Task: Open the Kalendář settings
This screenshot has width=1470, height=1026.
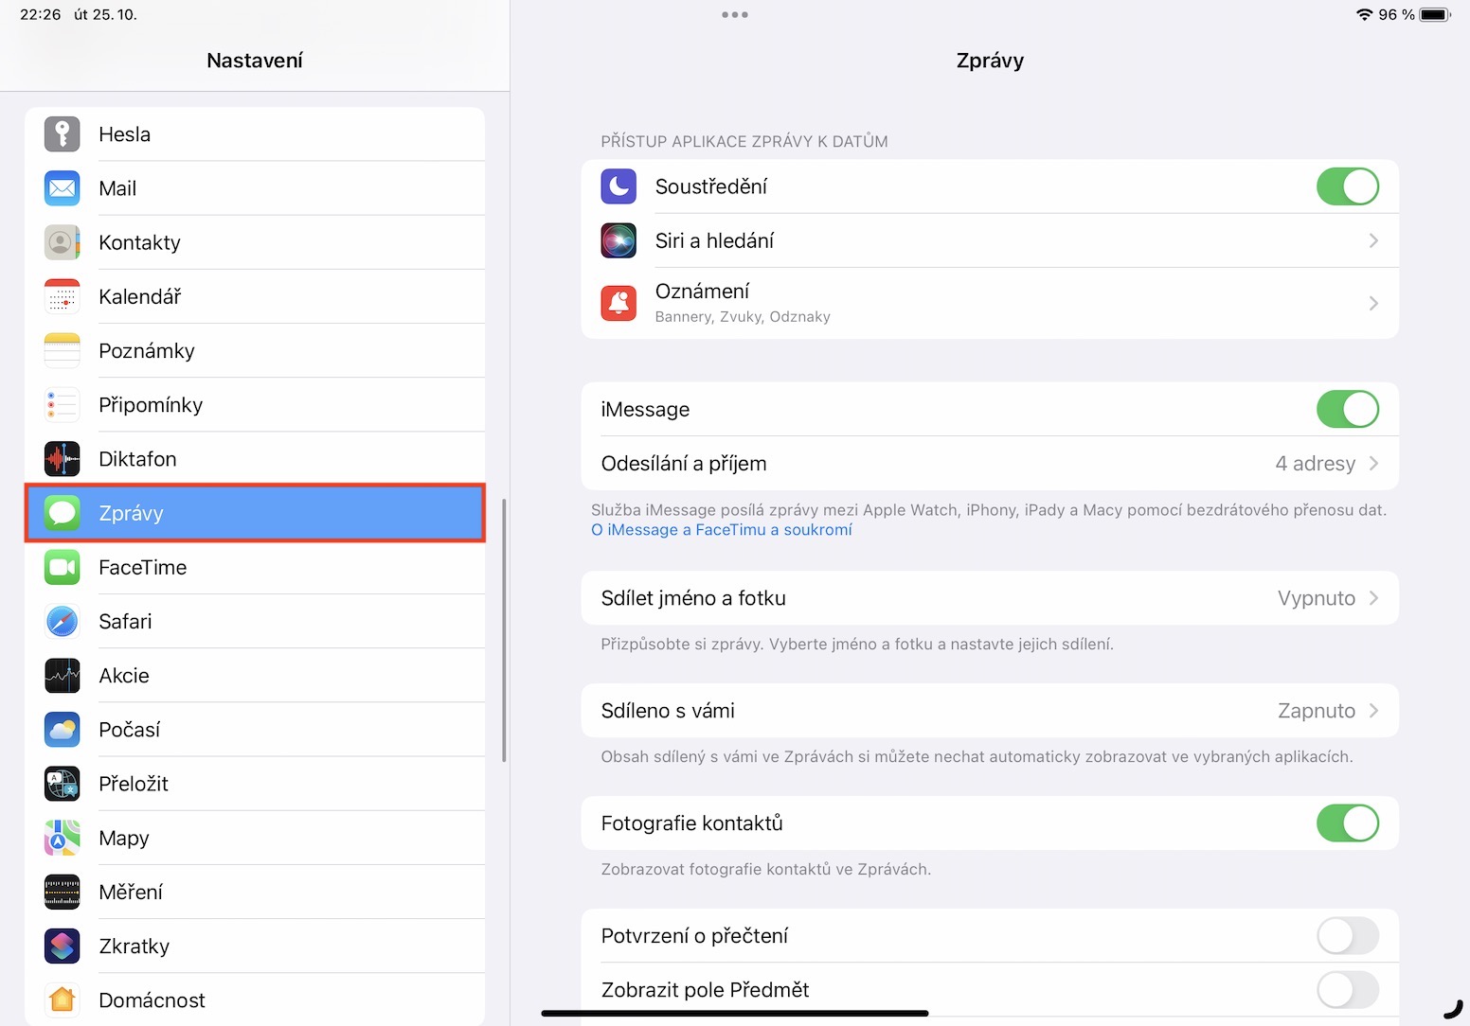Action: tap(255, 296)
